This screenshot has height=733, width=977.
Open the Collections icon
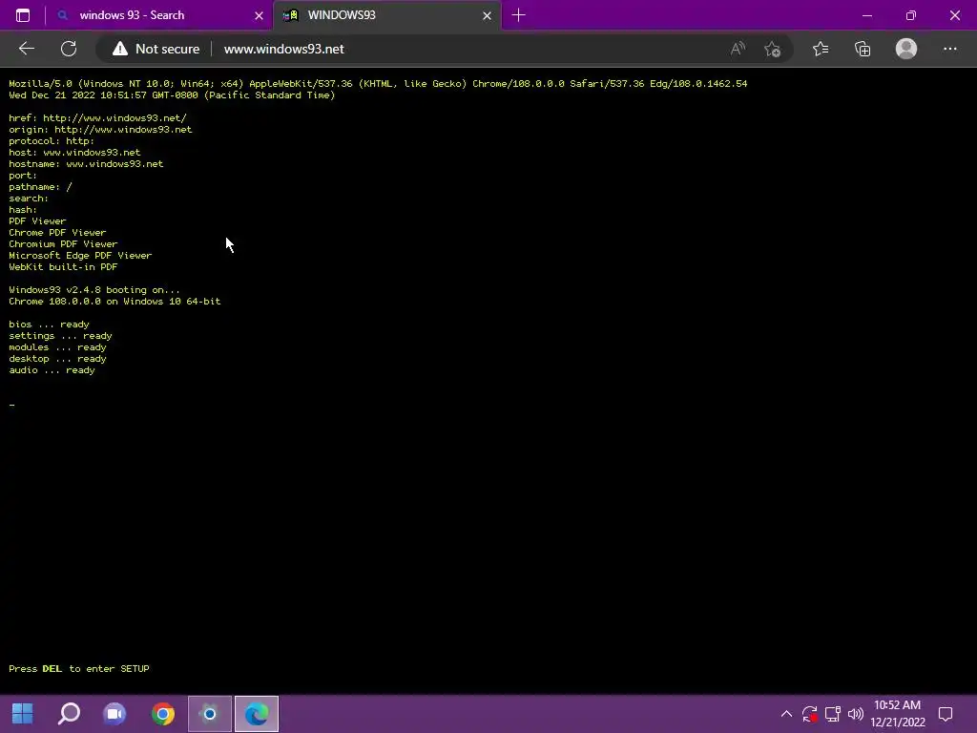click(863, 49)
